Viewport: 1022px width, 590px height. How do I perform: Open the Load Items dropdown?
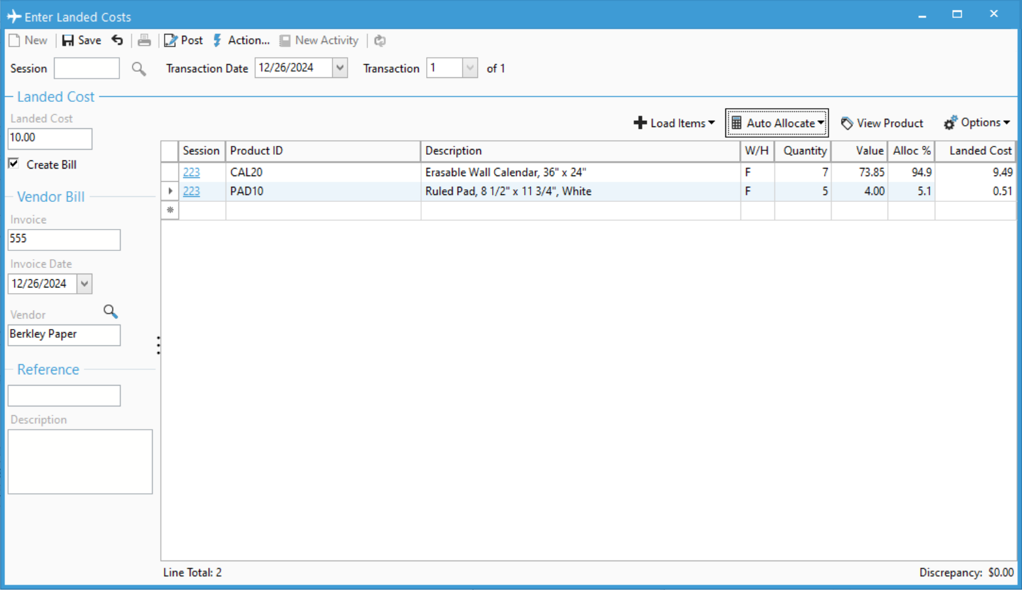tap(674, 123)
